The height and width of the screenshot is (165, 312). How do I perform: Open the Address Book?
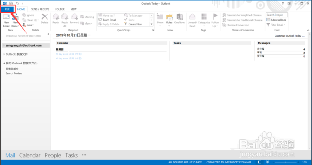click(x=276, y=20)
